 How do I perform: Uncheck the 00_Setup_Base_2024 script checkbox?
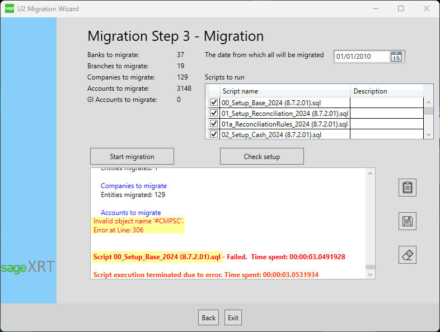(x=213, y=102)
